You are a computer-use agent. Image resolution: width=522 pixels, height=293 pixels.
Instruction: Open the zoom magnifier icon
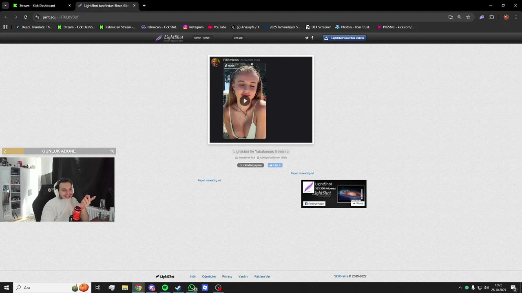[x=459, y=17]
